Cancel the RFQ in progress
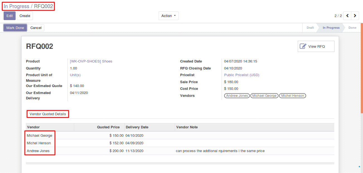The height and width of the screenshot is (173, 363). [36, 28]
